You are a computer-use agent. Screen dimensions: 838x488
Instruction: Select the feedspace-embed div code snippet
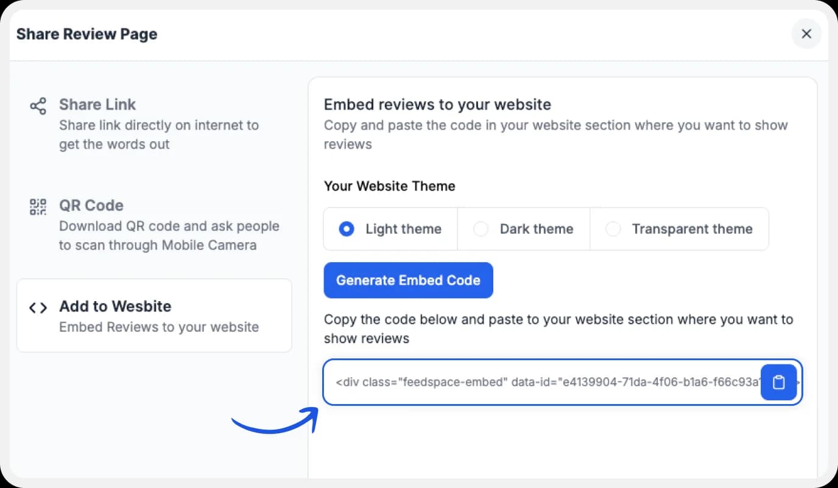[x=536, y=382]
